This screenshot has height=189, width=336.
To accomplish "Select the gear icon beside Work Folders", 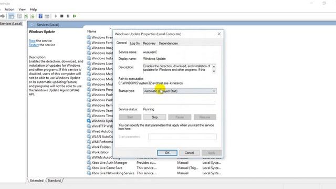I will [89, 147].
